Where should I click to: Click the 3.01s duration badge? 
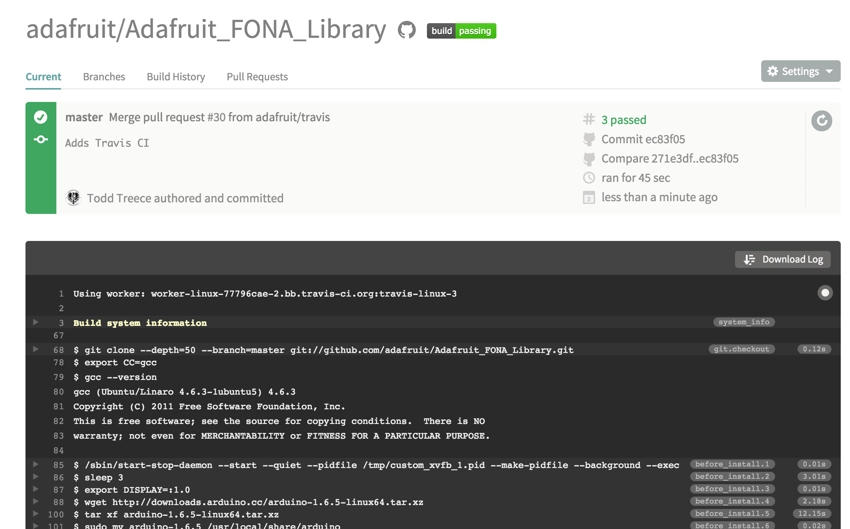point(814,476)
